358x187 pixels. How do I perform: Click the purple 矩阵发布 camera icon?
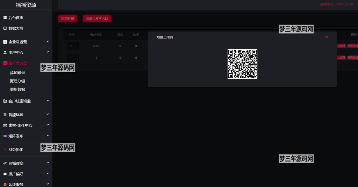tap(5, 136)
